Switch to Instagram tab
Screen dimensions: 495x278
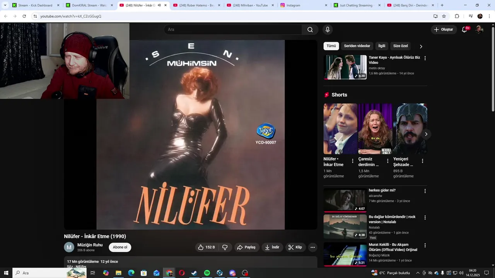304,5
